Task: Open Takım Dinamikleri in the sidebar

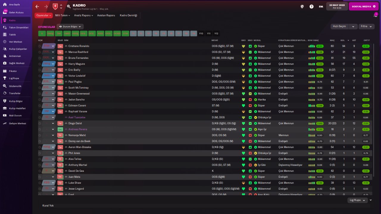Action: [16, 27]
